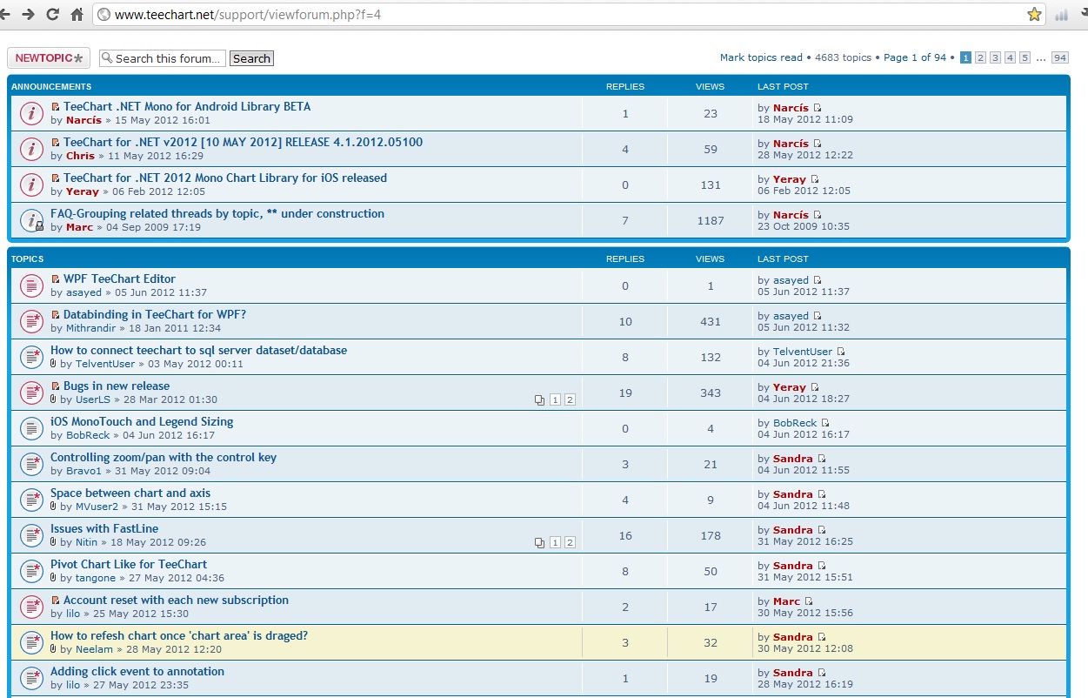Image resolution: width=1088 pixels, height=698 pixels.
Task: Reload the page with the refresh icon
Action: (53, 14)
